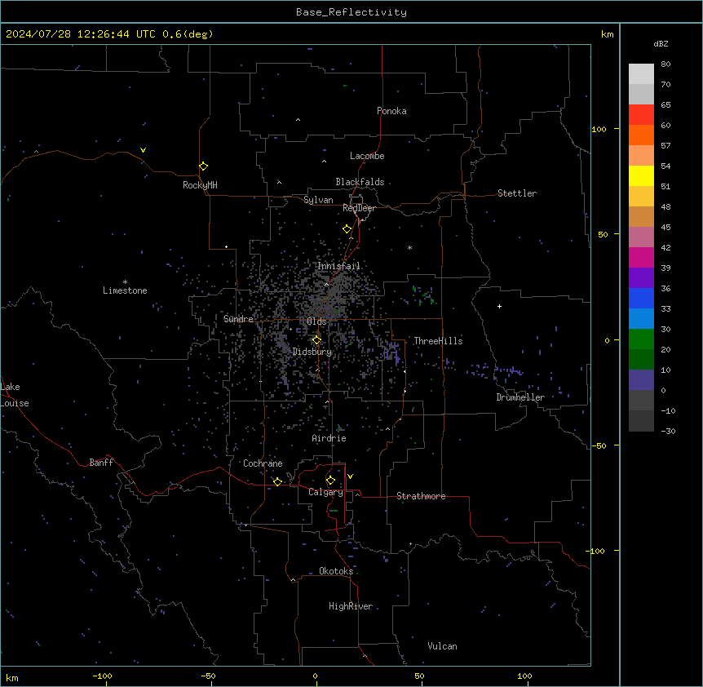Click the RedDeer city label
The image size is (703, 687).
359,208
